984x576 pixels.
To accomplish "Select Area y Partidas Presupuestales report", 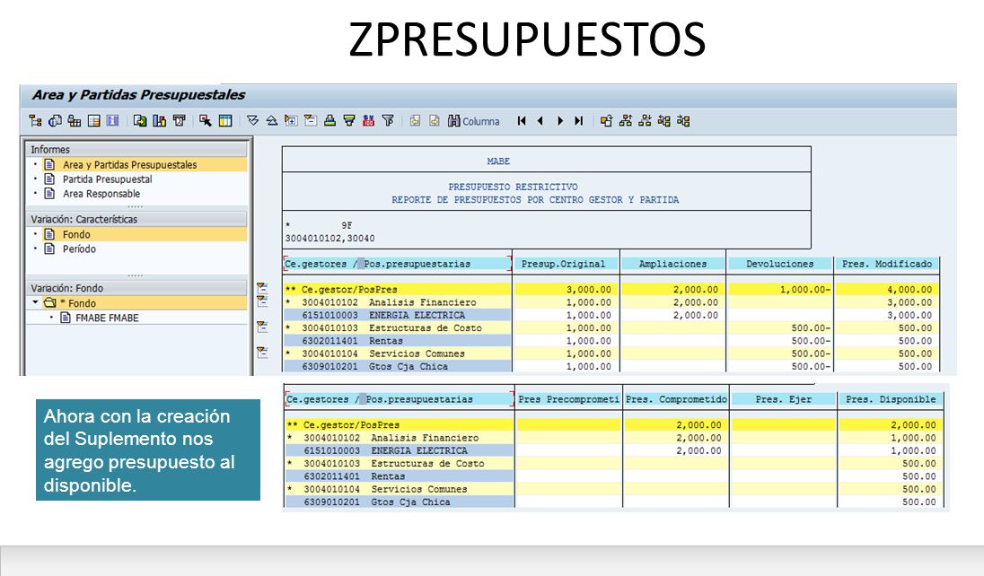I will [129, 164].
